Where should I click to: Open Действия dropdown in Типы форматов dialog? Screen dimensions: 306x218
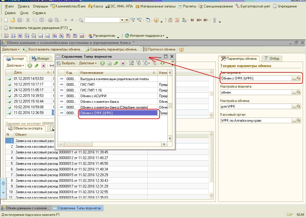click(x=88, y=63)
